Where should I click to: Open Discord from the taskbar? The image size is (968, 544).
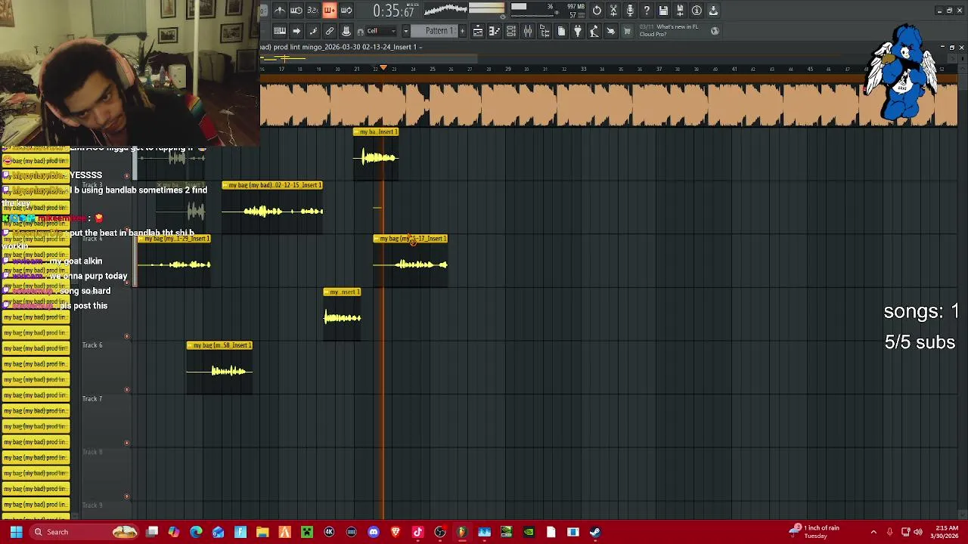coord(374,532)
